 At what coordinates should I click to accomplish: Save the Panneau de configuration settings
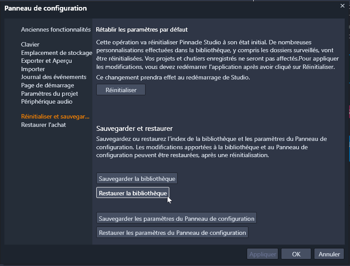click(176, 219)
